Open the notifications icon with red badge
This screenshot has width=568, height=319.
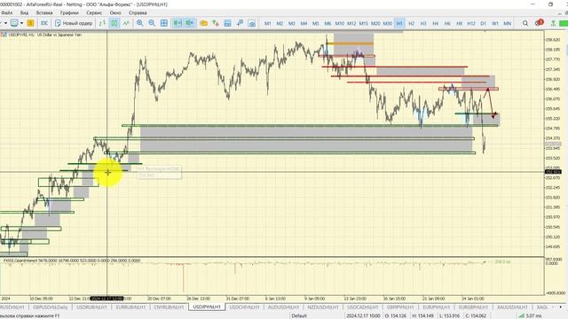click(x=539, y=23)
